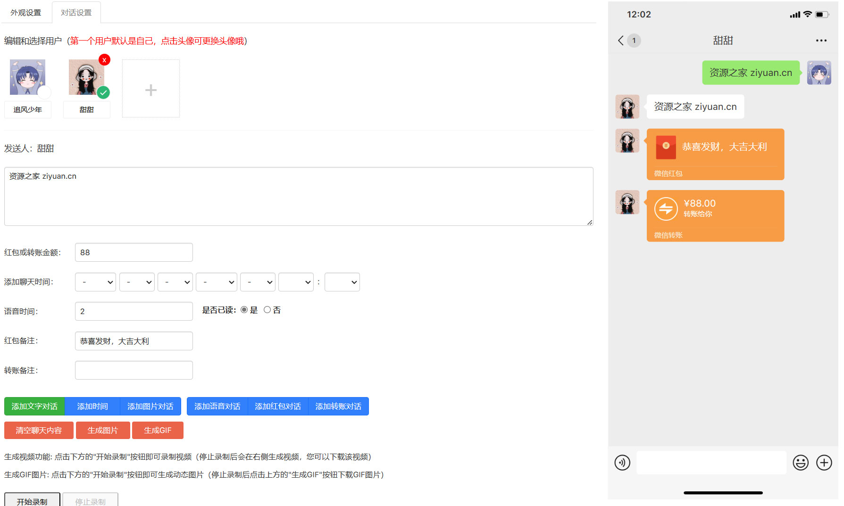Viewport: 844px width, 506px height.
Task: Open the first chat time dropdown
Action: 95,282
